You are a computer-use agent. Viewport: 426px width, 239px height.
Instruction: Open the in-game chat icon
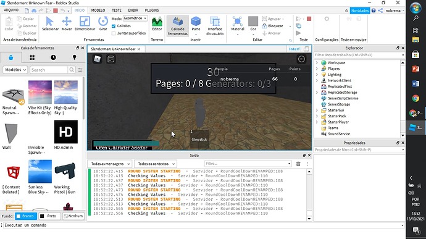[x=111, y=59]
